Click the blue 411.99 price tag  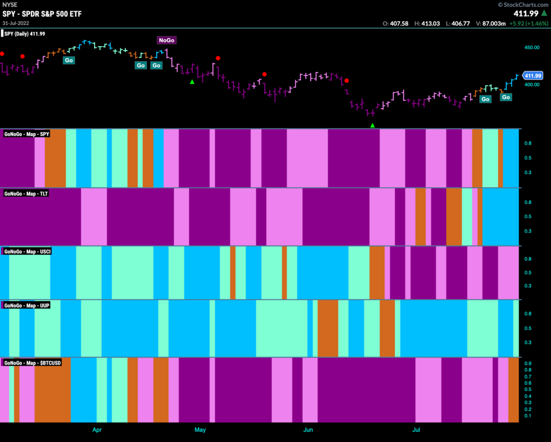point(533,75)
